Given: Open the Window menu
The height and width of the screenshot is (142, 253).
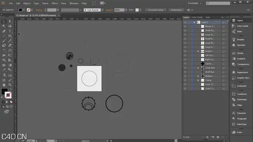Looking at the screenshot, I should [x=74, y=3].
